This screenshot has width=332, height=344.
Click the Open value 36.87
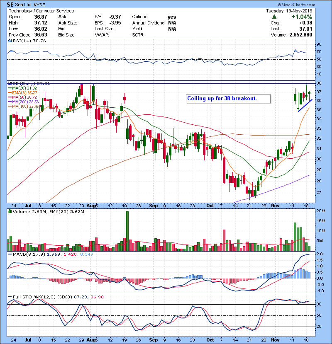pos(41,17)
